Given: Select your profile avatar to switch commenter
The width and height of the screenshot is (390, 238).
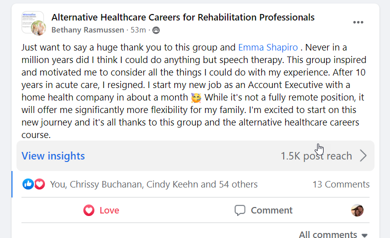Looking at the screenshot, I should coord(357,210).
